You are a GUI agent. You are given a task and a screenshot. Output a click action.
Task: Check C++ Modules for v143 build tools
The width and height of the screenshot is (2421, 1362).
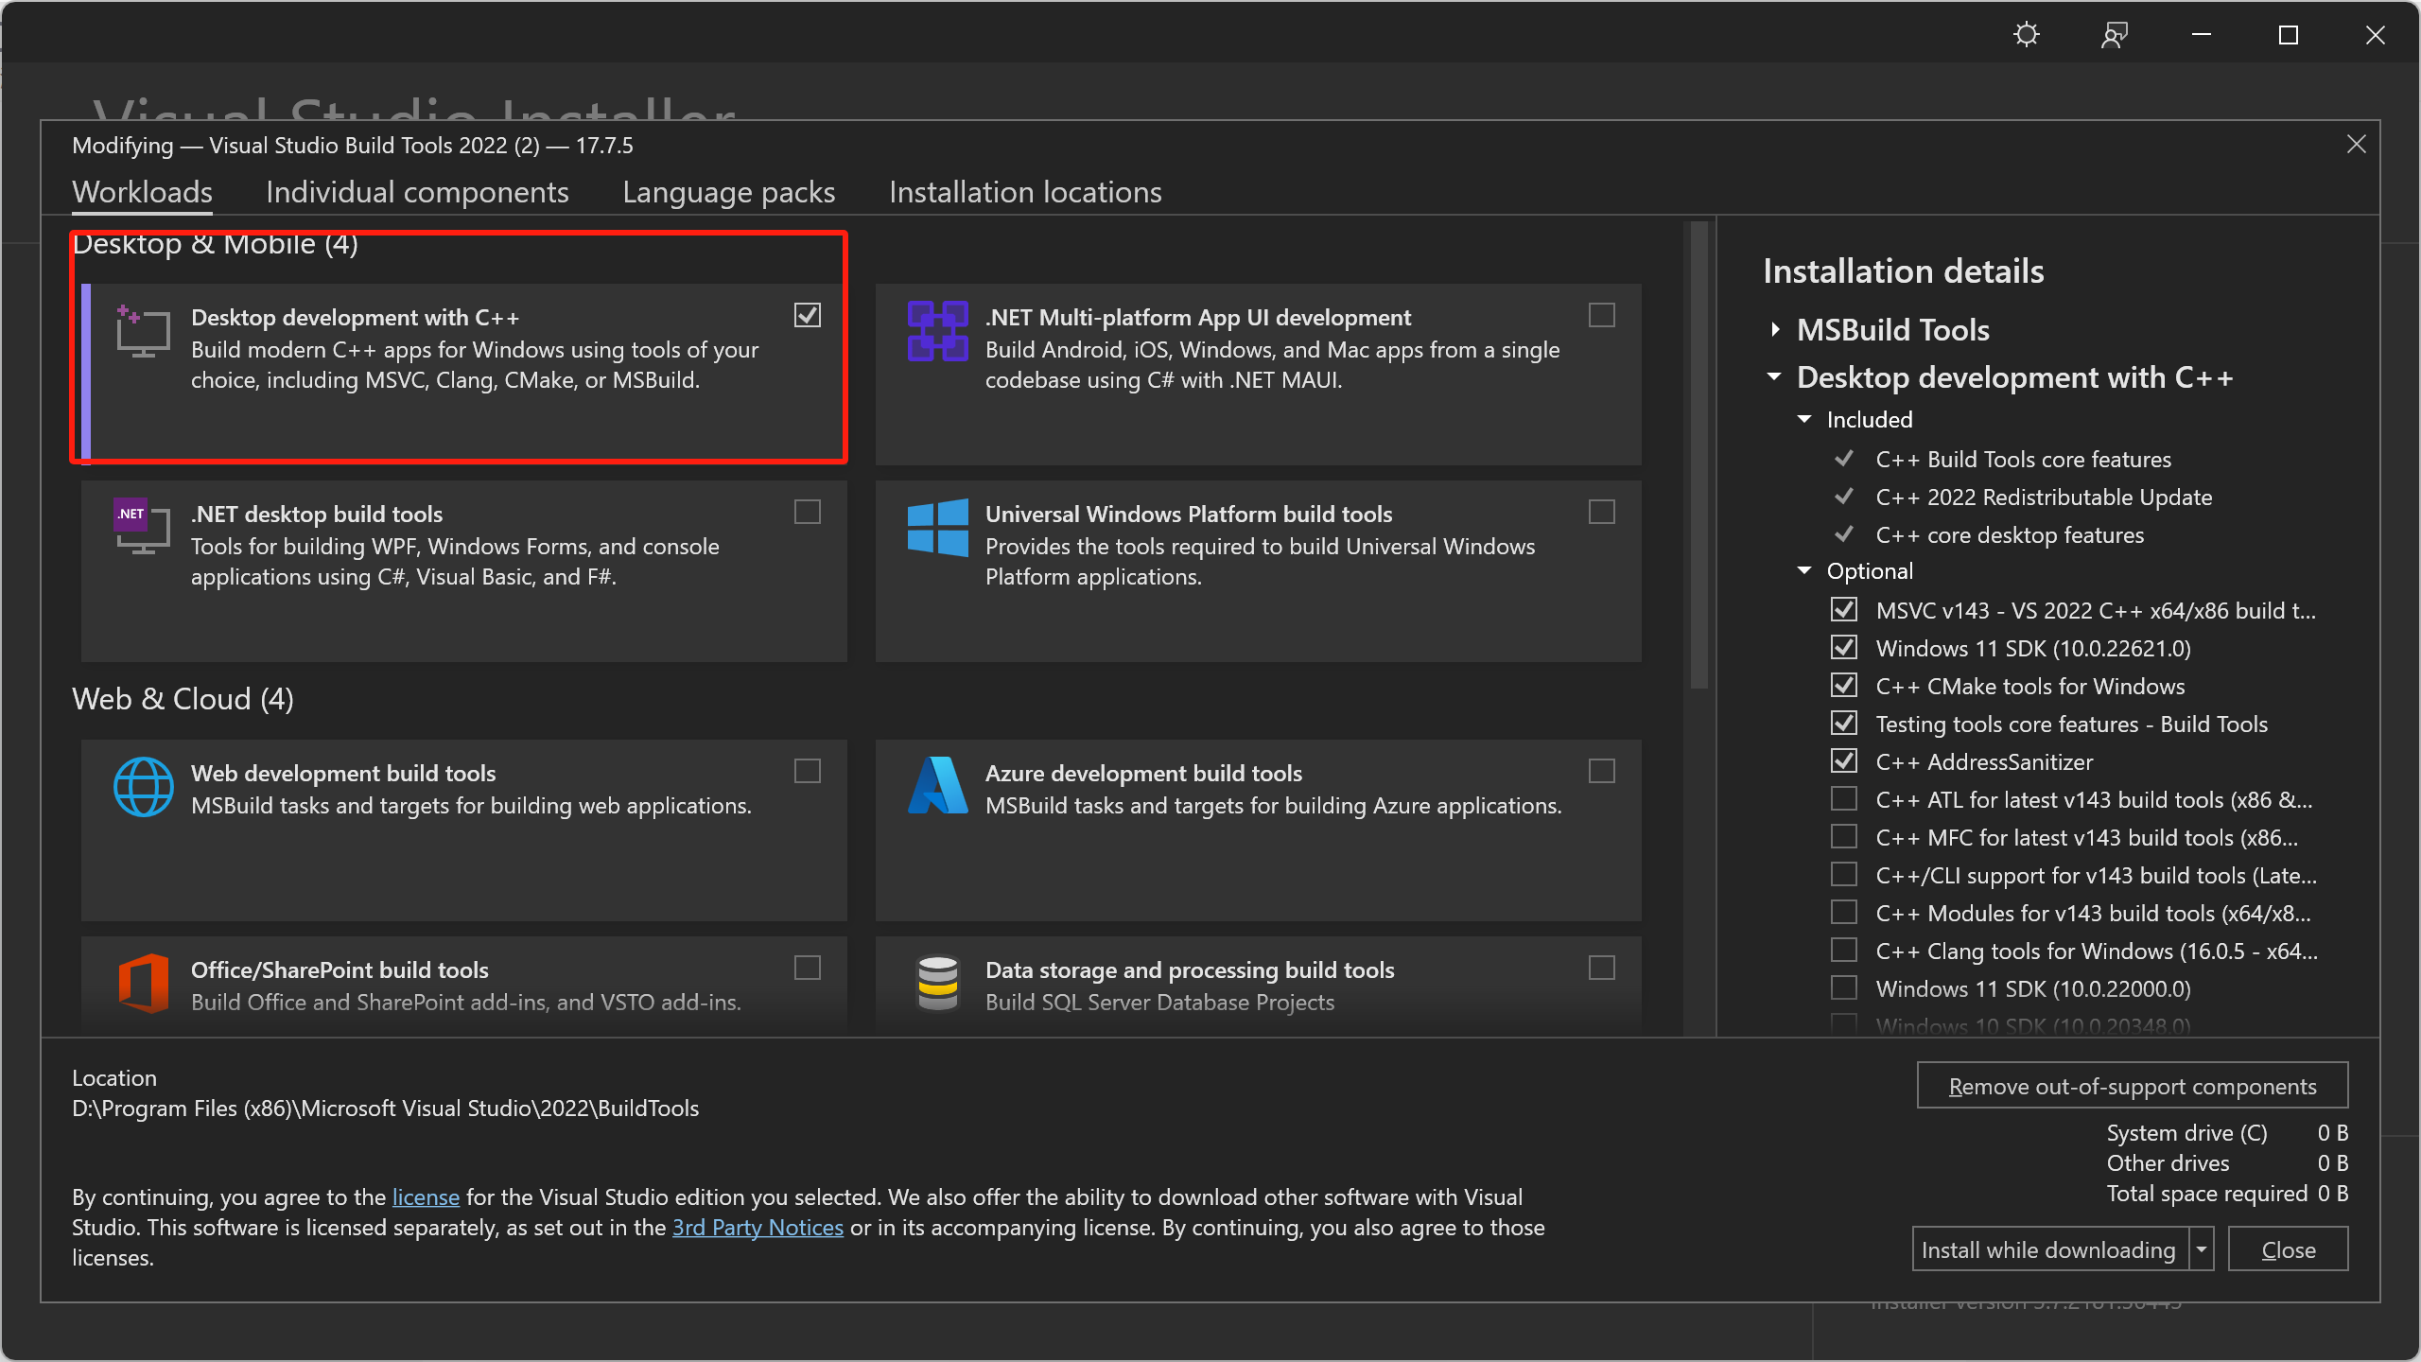1844,912
